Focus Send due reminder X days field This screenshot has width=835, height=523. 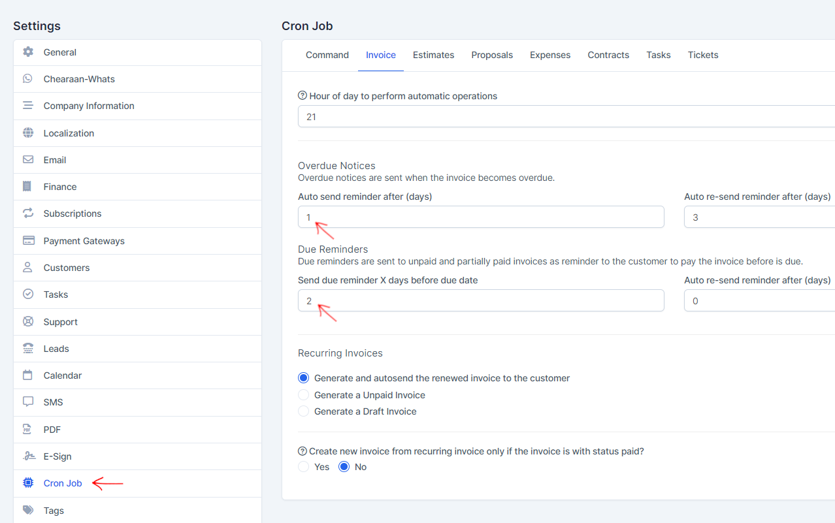[x=481, y=301]
